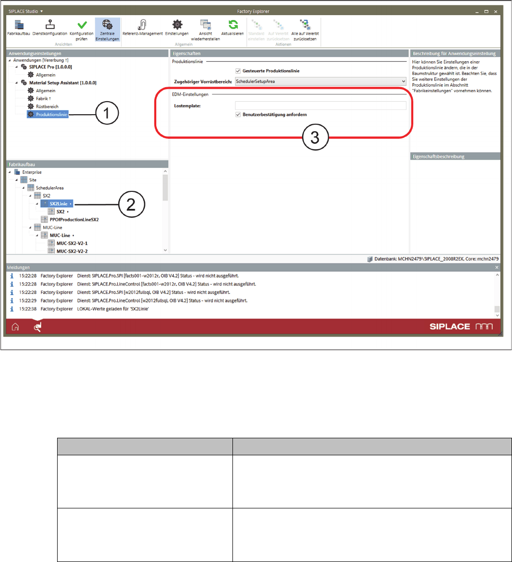Image resolution: width=512 pixels, height=562 pixels.
Task: Run Konfiguration prüfen check
Action: (82, 30)
